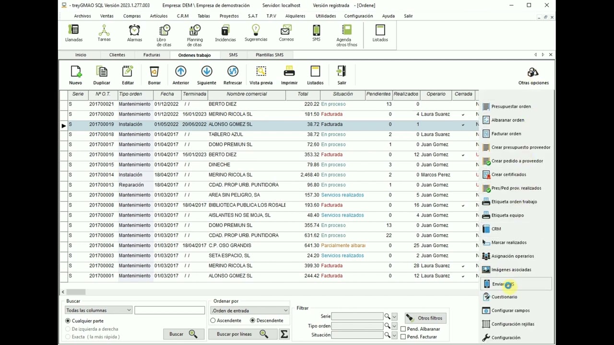Switch to the Facturas tab

(x=152, y=55)
